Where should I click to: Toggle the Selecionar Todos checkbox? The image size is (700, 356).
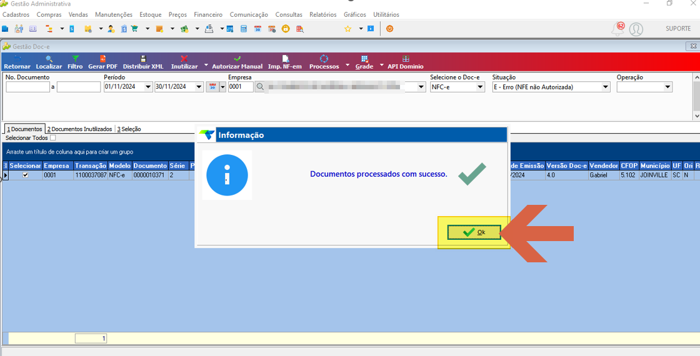click(x=53, y=138)
